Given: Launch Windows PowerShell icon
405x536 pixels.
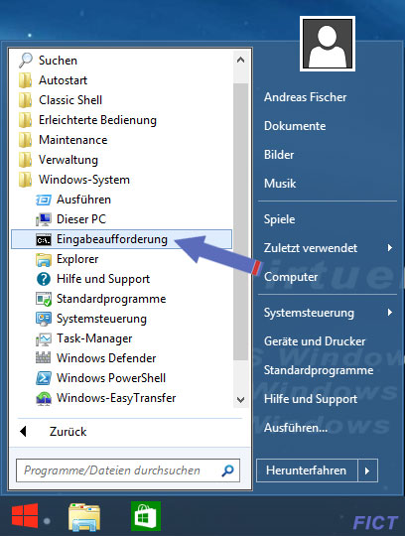Looking at the screenshot, I should (x=44, y=378).
